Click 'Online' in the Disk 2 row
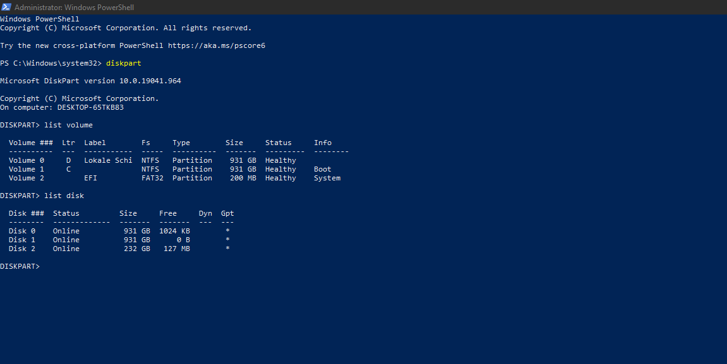 click(x=66, y=248)
